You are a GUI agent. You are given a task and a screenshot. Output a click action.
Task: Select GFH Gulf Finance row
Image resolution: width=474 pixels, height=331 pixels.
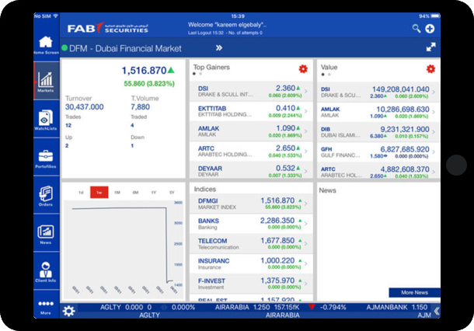point(378,152)
